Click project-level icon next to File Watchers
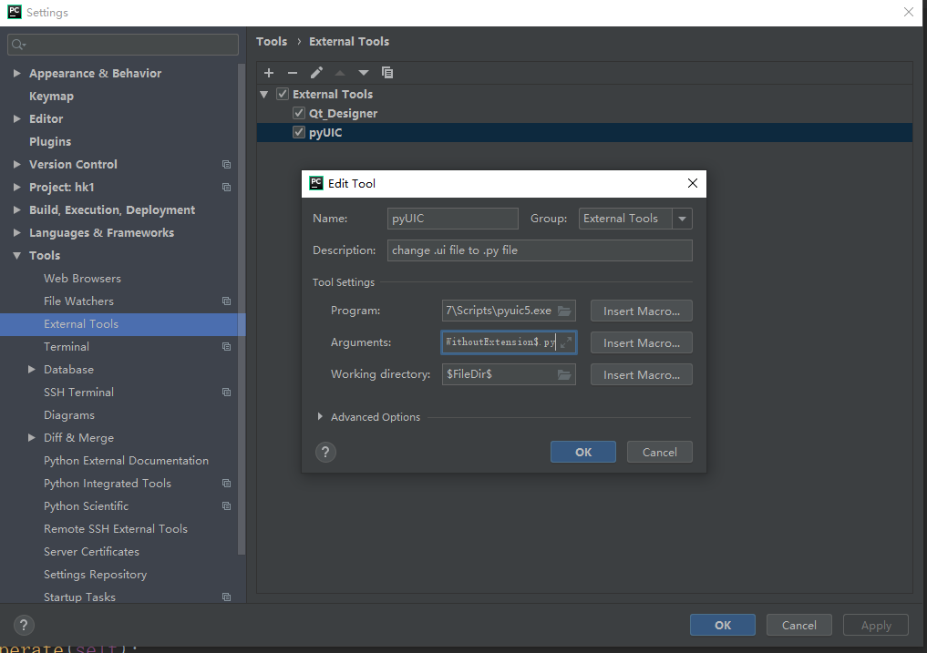This screenshot has height=653, width=927. [x=226, y=301]
